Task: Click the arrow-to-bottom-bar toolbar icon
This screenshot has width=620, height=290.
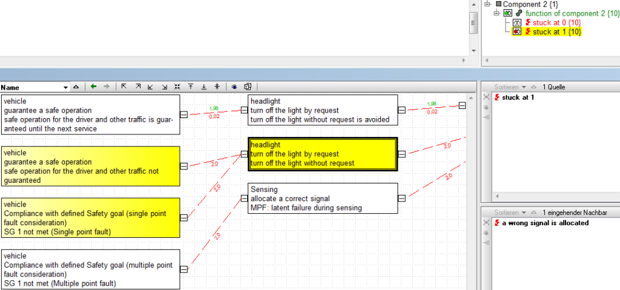Action: coord(204,87)
